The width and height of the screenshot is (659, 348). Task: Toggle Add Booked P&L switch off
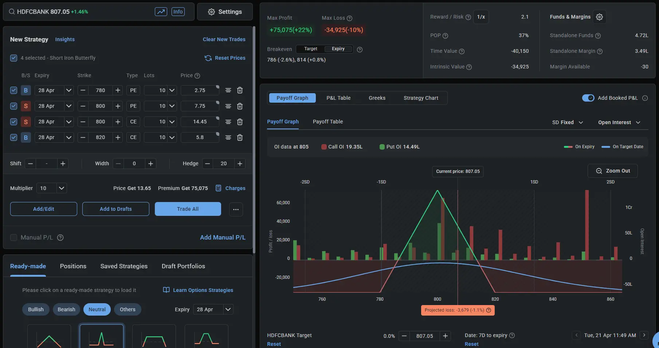click(x=588, y=98)
